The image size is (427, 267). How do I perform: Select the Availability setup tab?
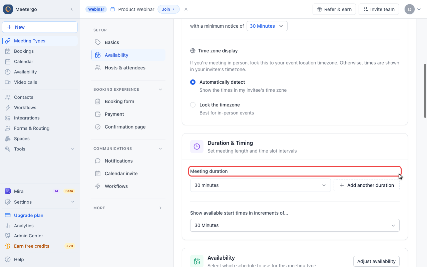(x=128, y=55)
